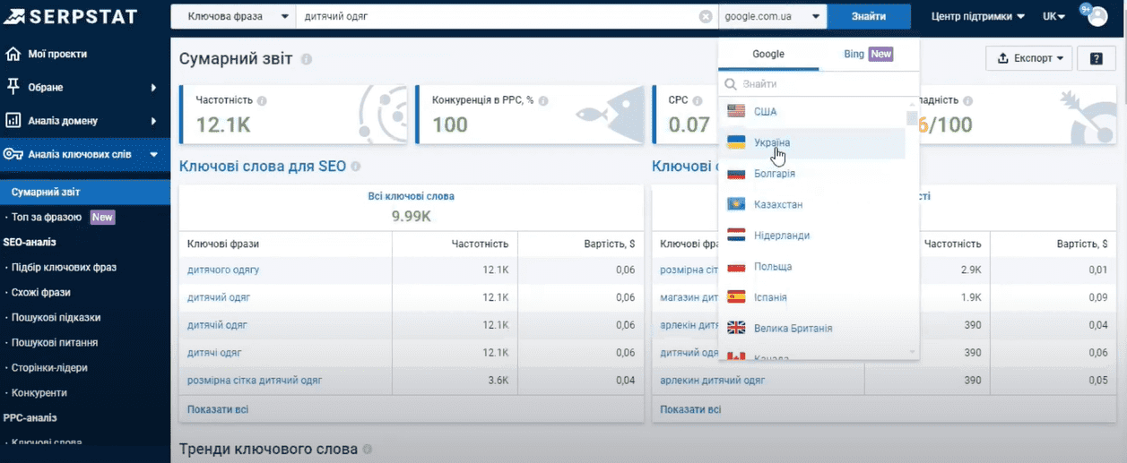Image resolution: width=1127 pixels, height=463 pixels.
Task: Open Топ за фразою in sidebar
Action: tap(47, 217)
